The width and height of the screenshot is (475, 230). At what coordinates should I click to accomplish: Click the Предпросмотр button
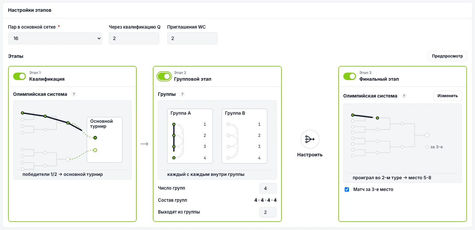point(447,56)
